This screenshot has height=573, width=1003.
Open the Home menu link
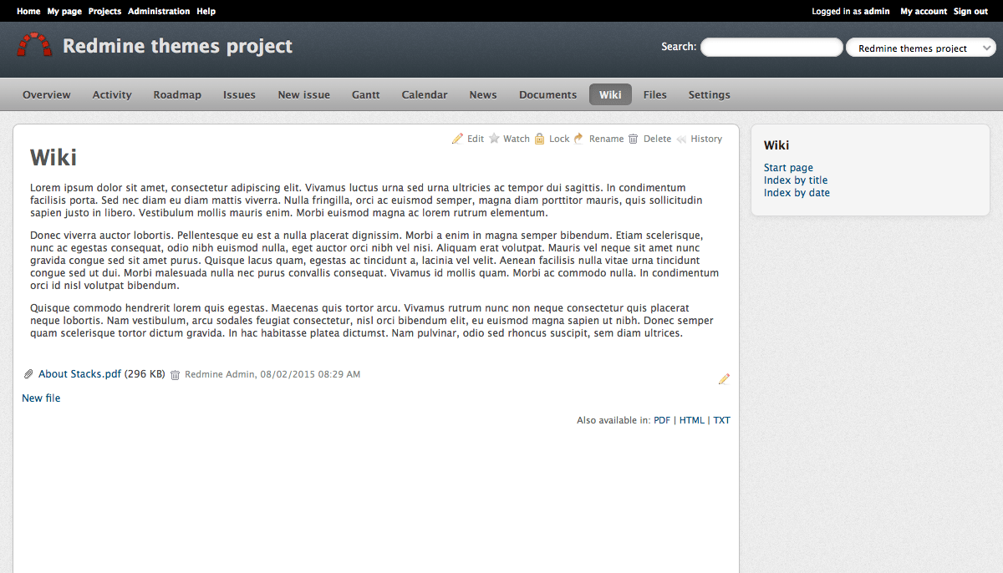pos(28,12)
